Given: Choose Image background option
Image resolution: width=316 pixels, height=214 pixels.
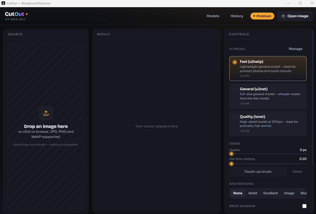Looking at the screenshot, I should [289, 193].
